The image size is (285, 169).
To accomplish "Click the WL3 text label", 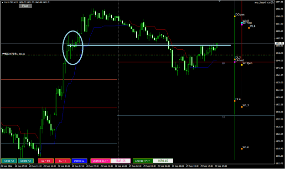I will (246, 105).
